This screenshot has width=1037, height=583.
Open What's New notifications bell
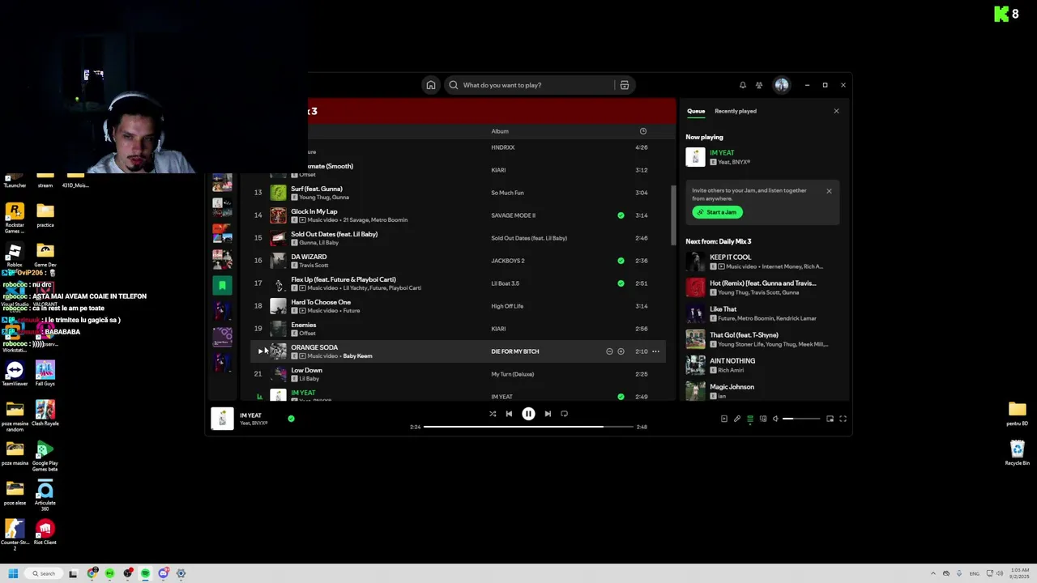coord(742,85)
